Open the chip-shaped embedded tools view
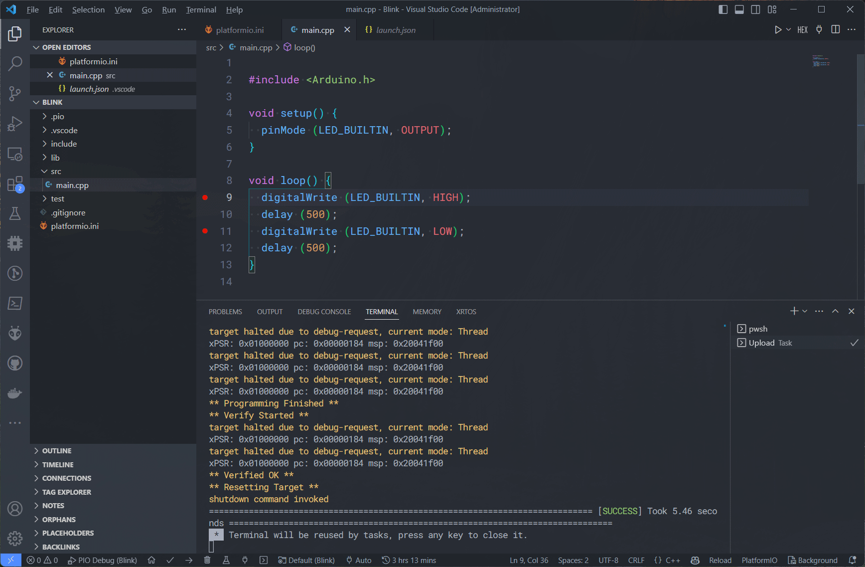 click(x=15, y=243)
